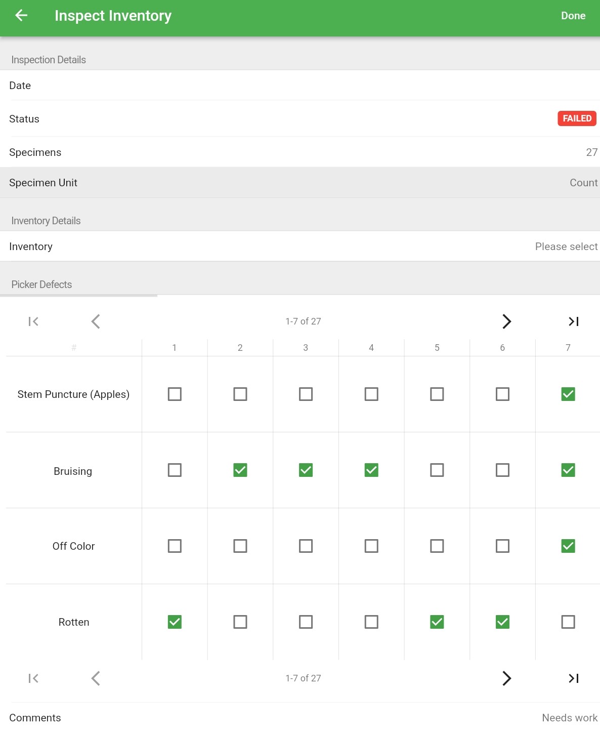The width and height of the screenshot is (600, 731).
Task: Uncheck Stem Puncture for specimen 7
Action: click(568, 394)
